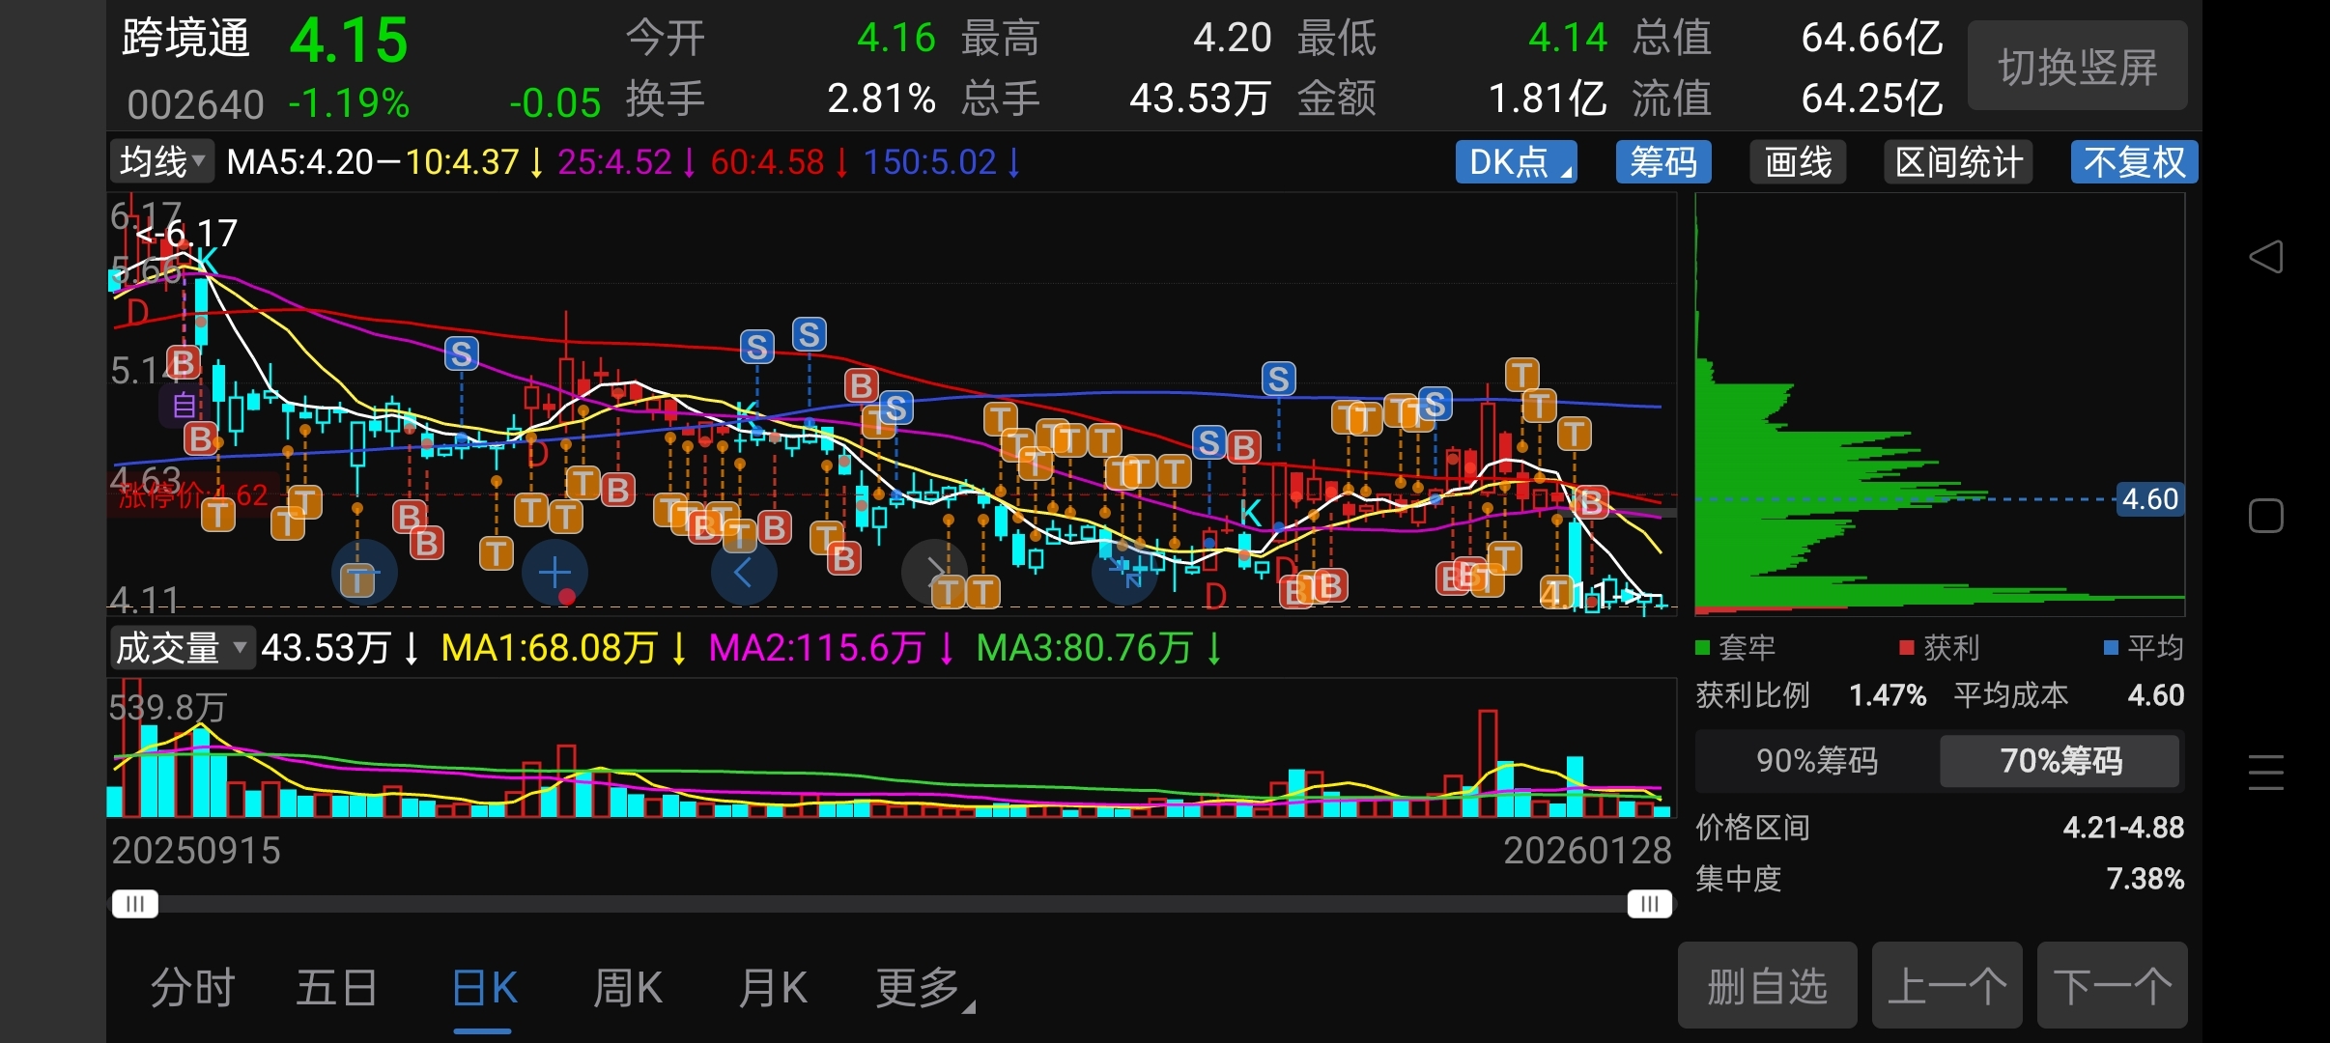Image resolution: width=2330 pixels, height=1043 pixels.
Task: Click the right handle of date range slider
Action: [1649, 904]
